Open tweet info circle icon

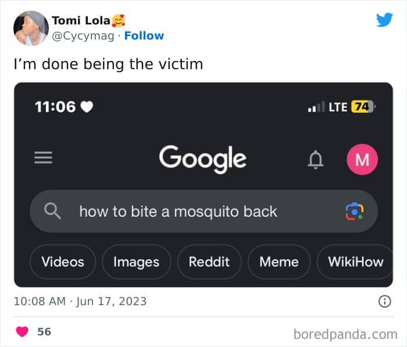click(384, 301)
